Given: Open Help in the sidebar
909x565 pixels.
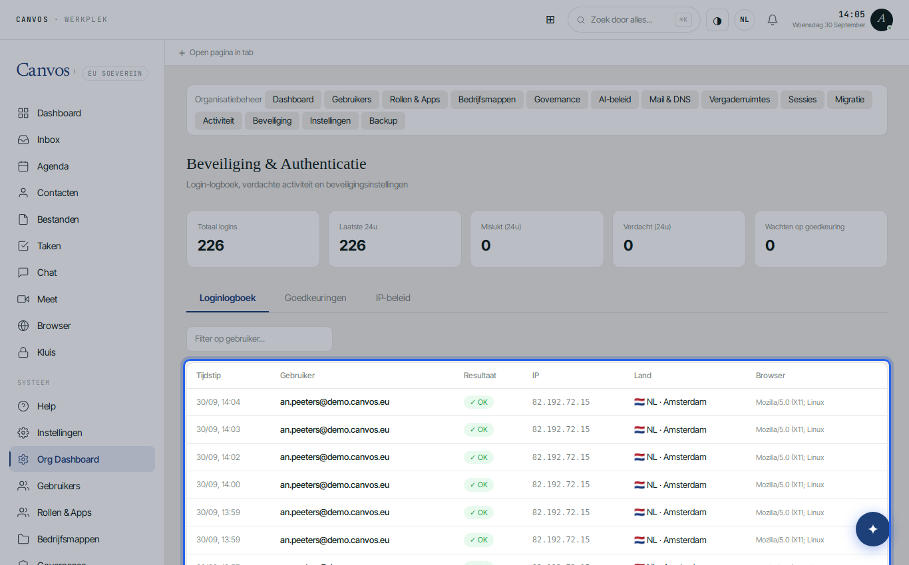Looking at the screenshot, I should [x=83, y=406].
